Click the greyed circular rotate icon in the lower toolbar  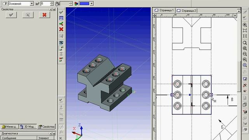click(x=61, y=127)
